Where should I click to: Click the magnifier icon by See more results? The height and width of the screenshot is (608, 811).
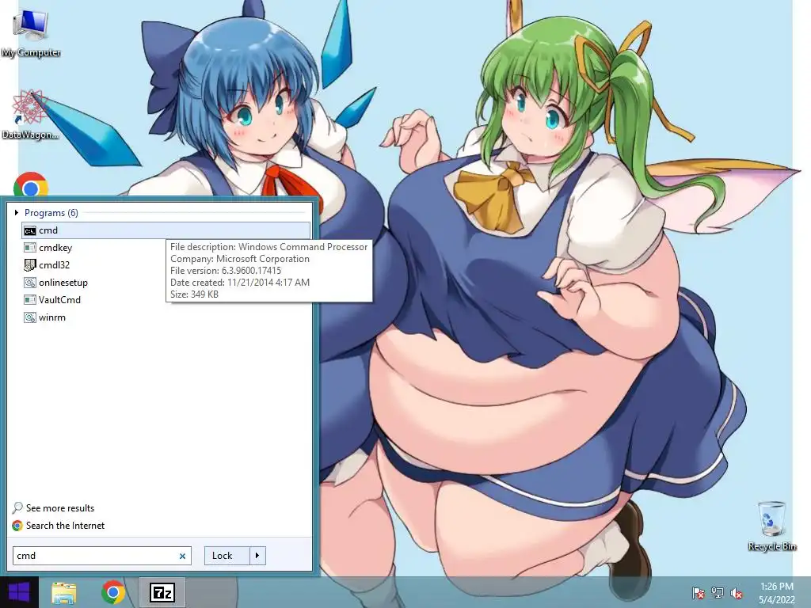[x=17, y=508]
